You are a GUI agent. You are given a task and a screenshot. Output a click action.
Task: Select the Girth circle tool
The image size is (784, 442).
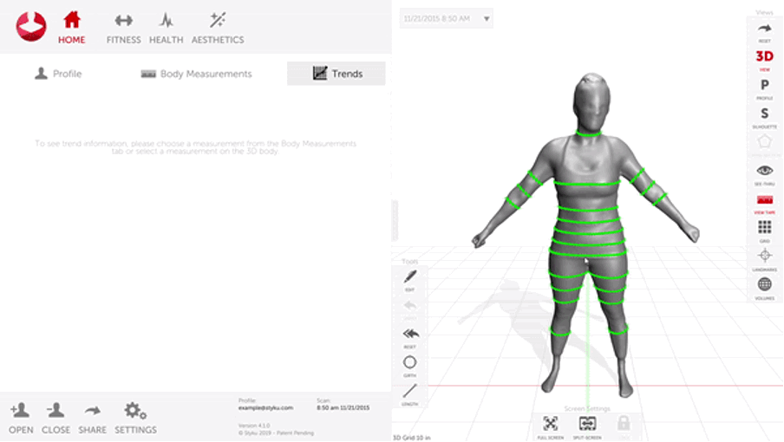(410, 366)
